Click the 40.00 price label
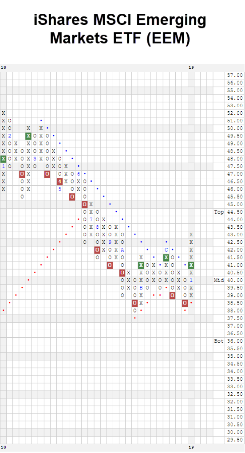Screen dimensions: 245x453 (235, 280)
